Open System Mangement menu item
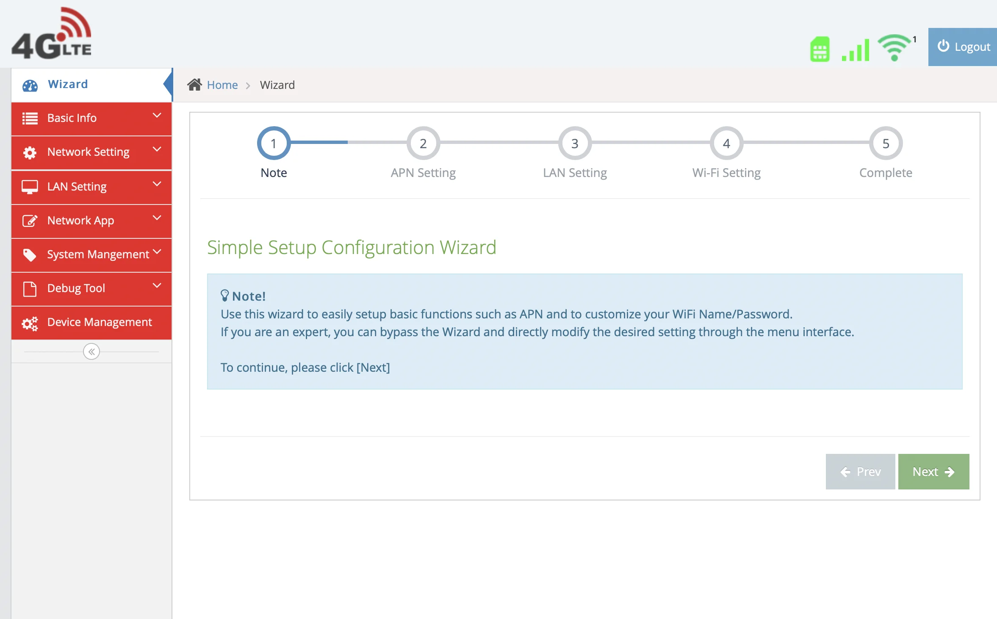The width and height of the screenshot is (997, 619). [x=98, y=254]
